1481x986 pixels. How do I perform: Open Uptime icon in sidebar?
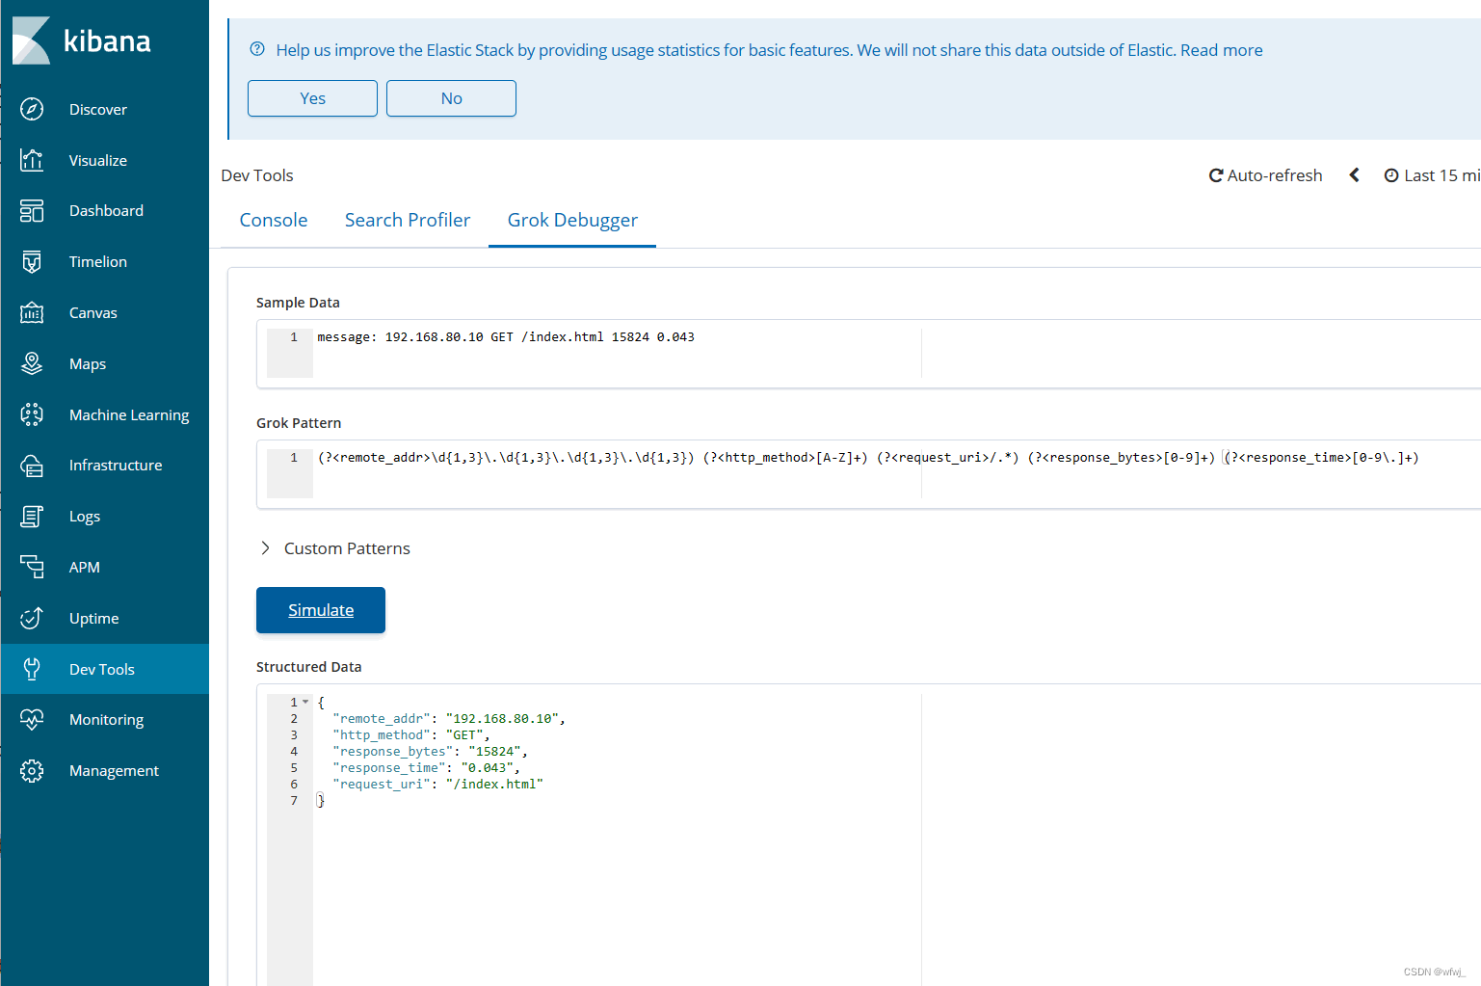(x=32, y=618)
